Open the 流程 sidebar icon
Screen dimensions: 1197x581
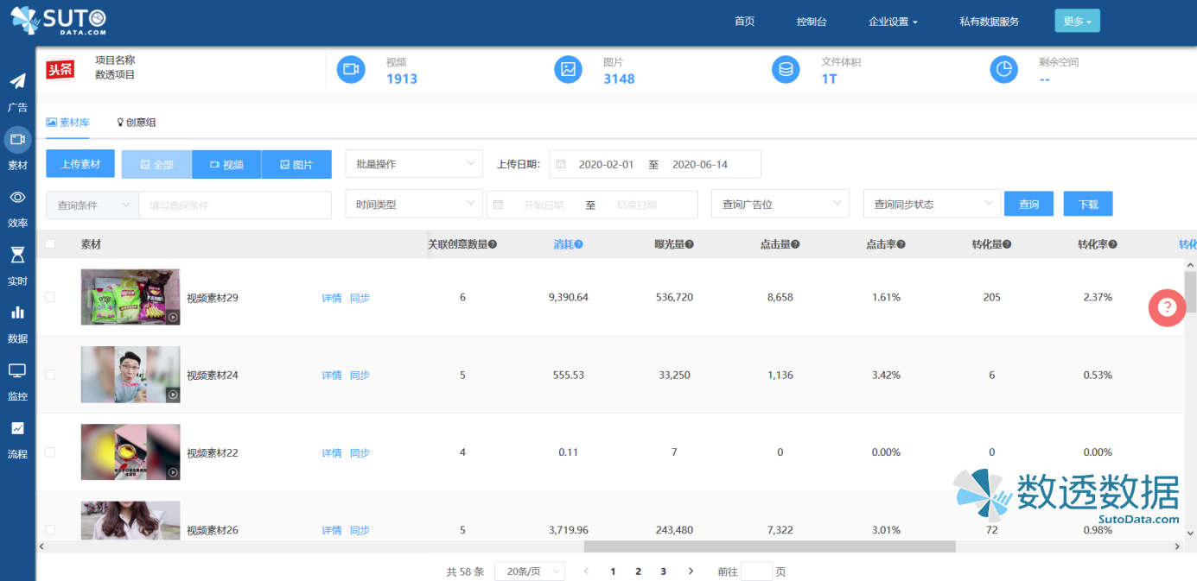pos(17,428)
